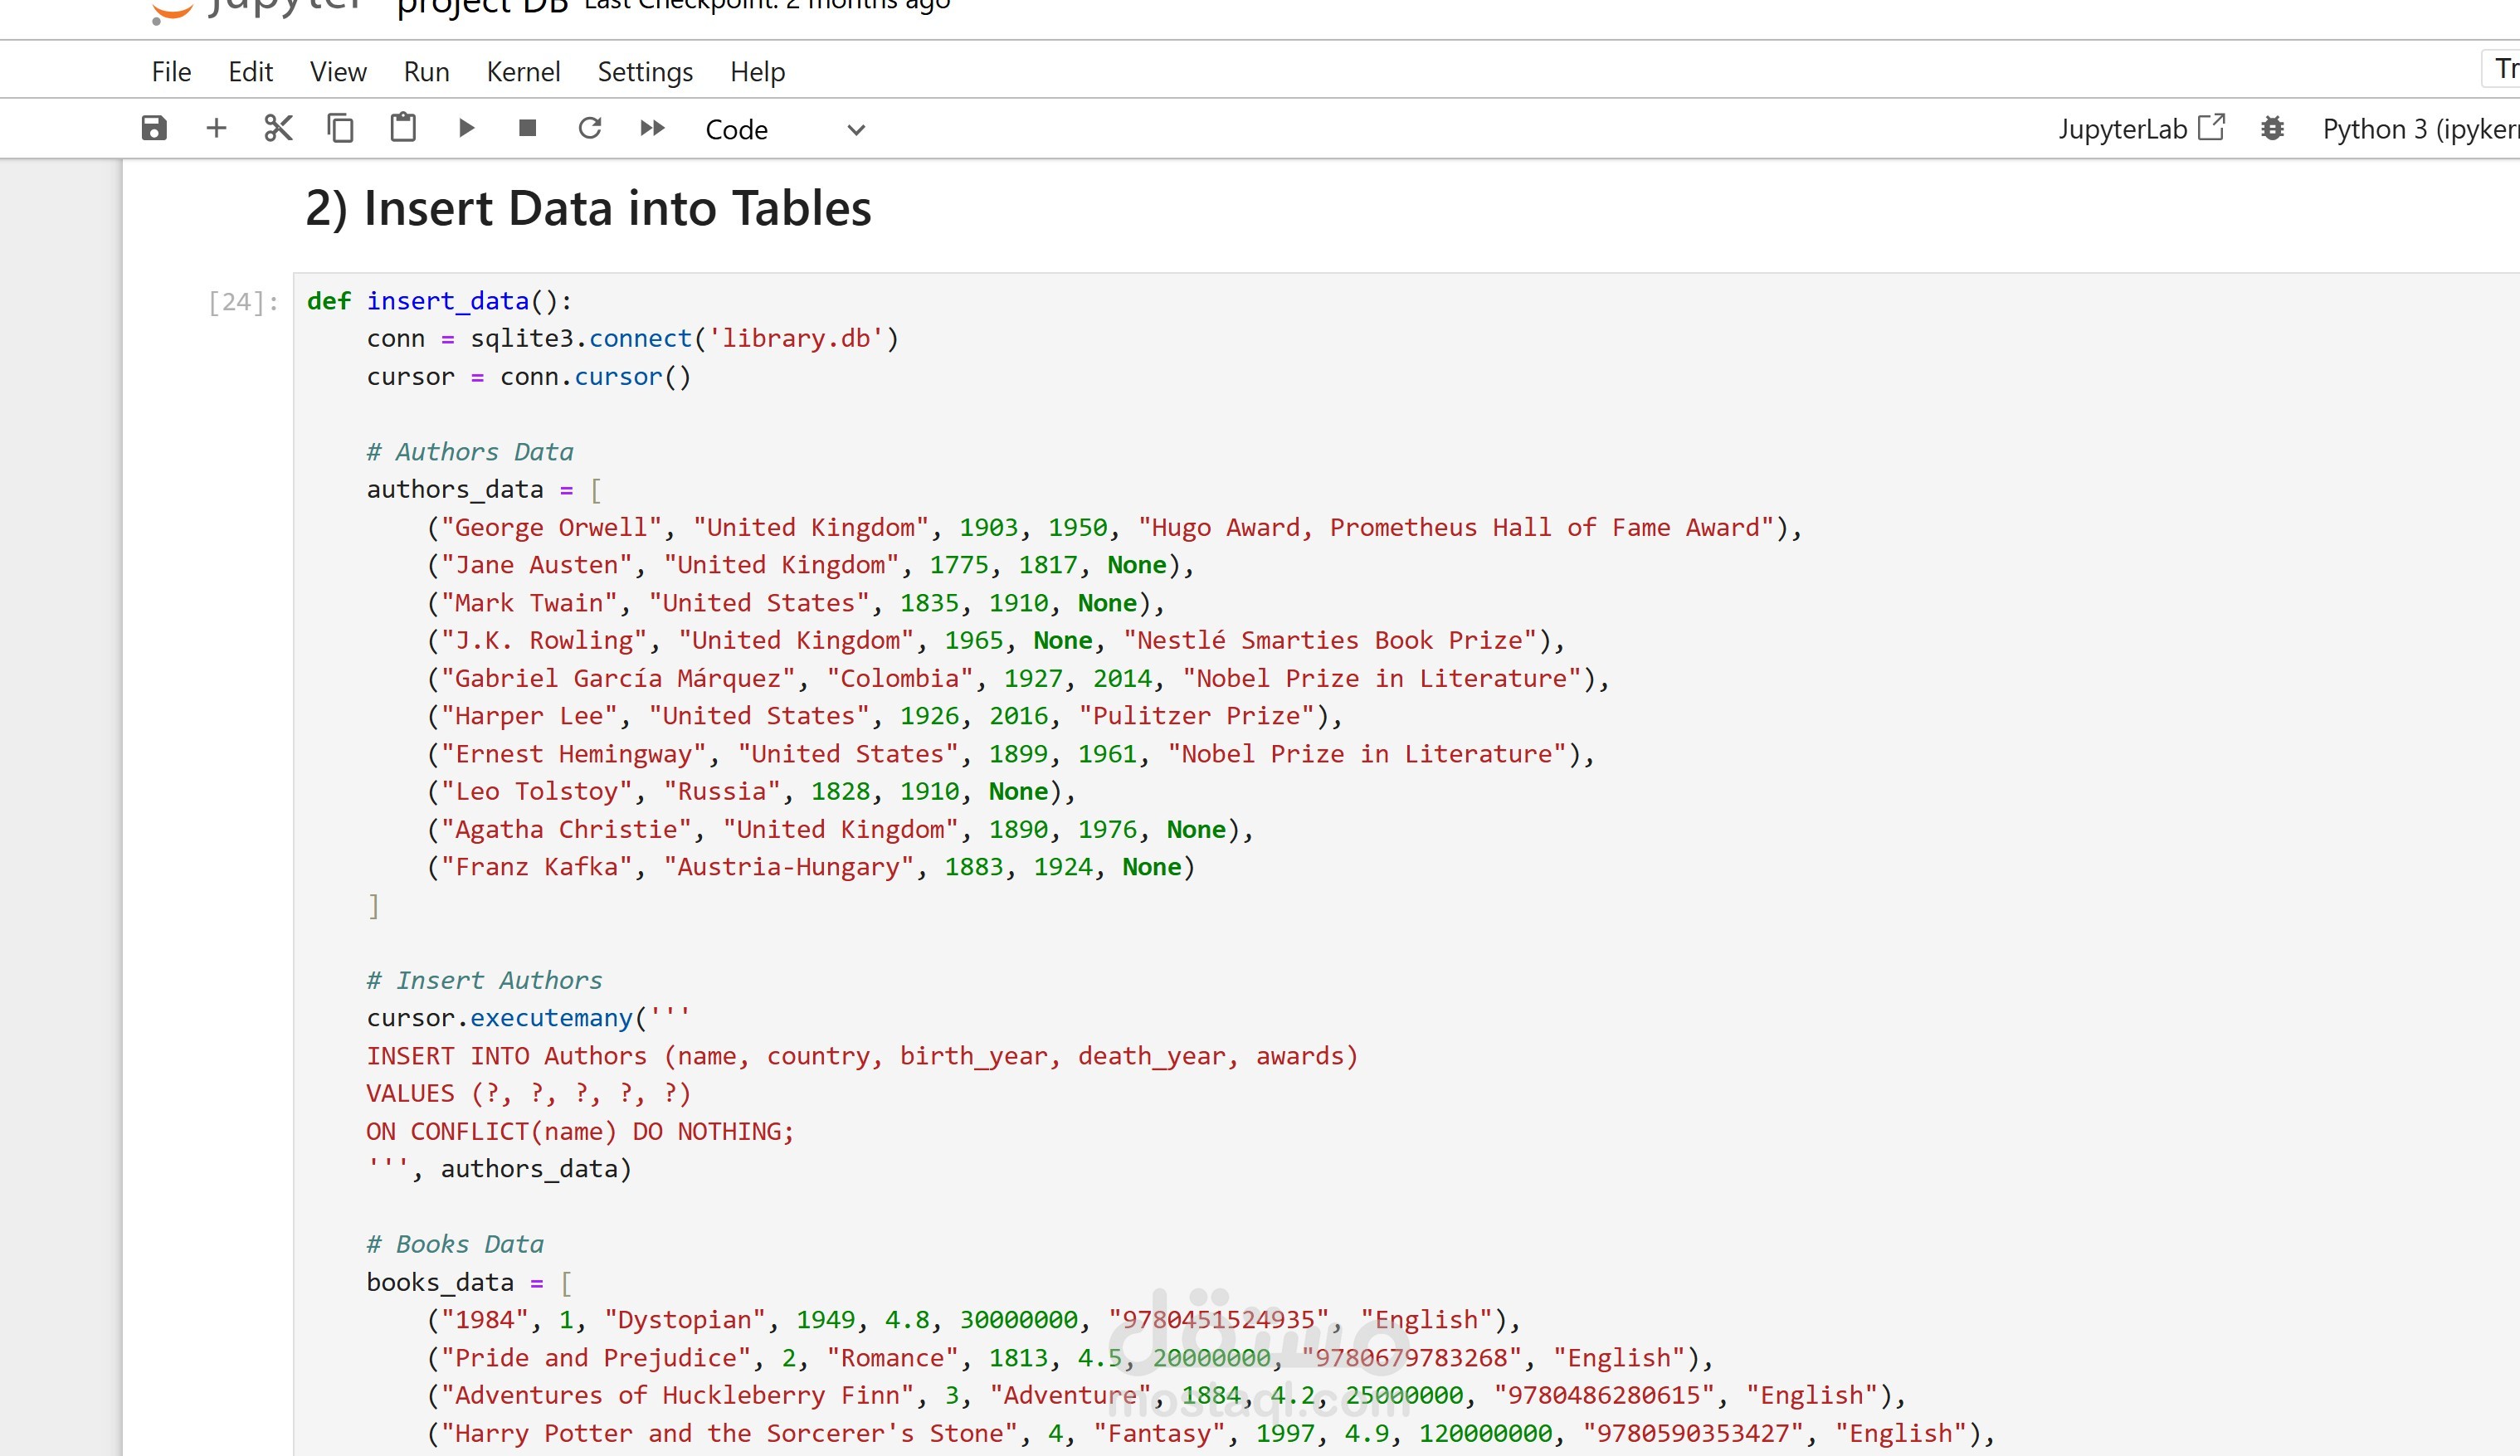Open the File menu
The image size is (2520, 1456).
(171, 72)
